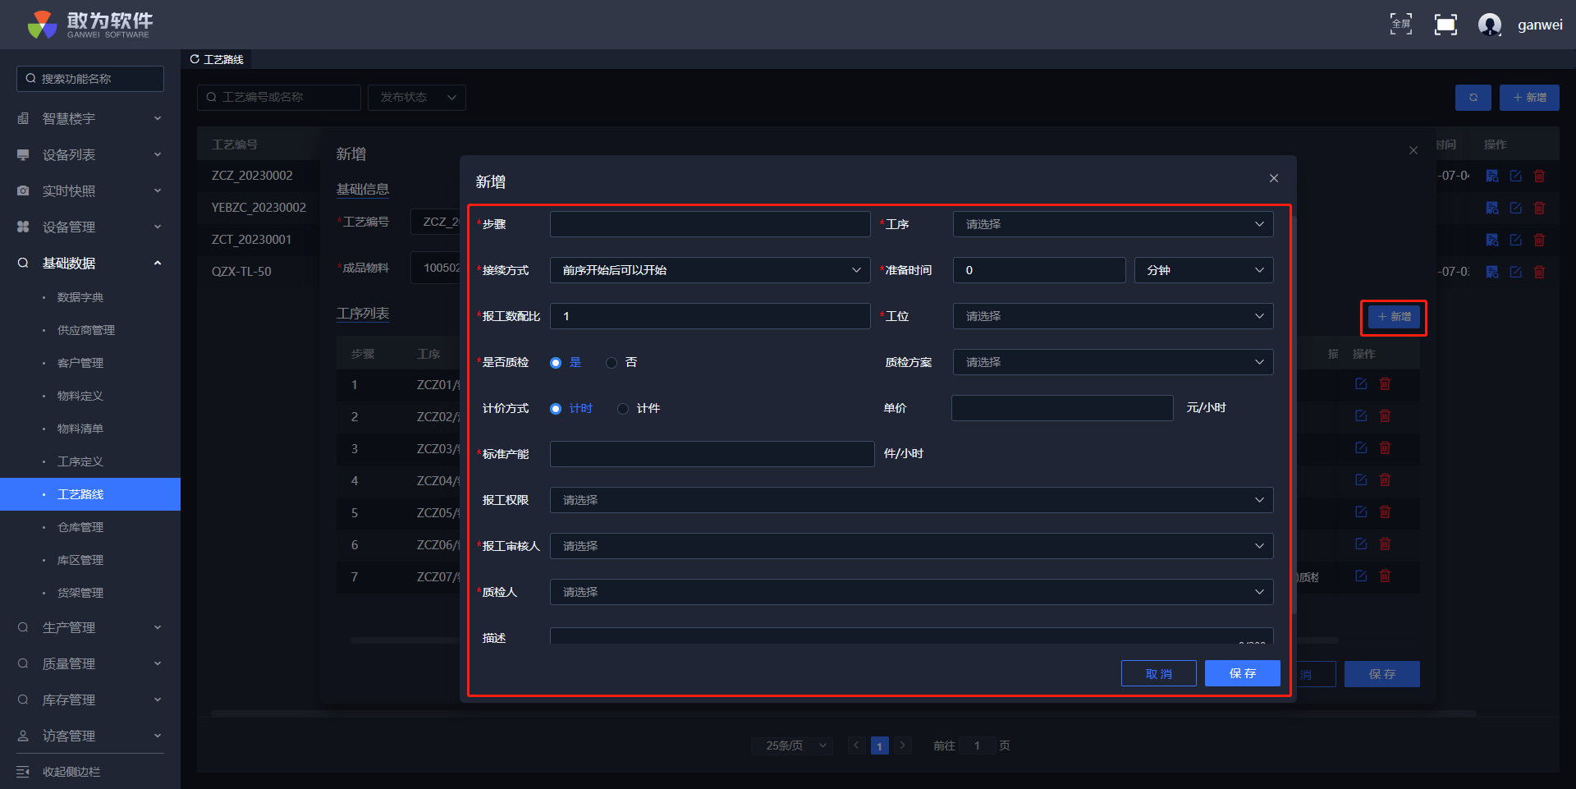
Task: Open 工序定义 in the sidebar
Action: click(x=80, y=461)
